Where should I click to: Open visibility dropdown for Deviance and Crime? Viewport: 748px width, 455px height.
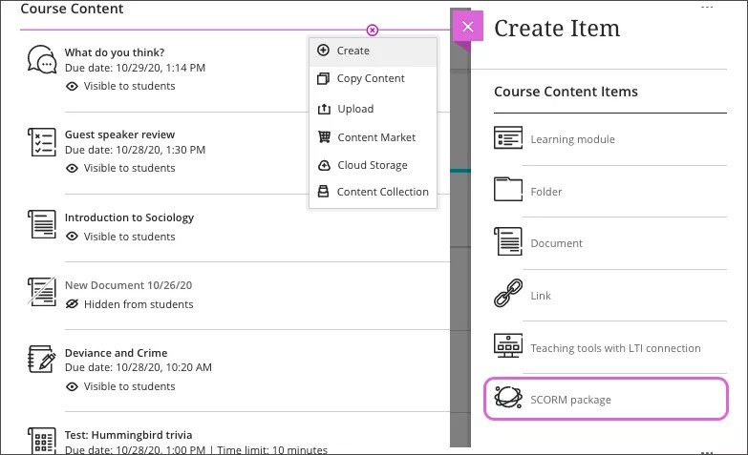pos(120,386)
